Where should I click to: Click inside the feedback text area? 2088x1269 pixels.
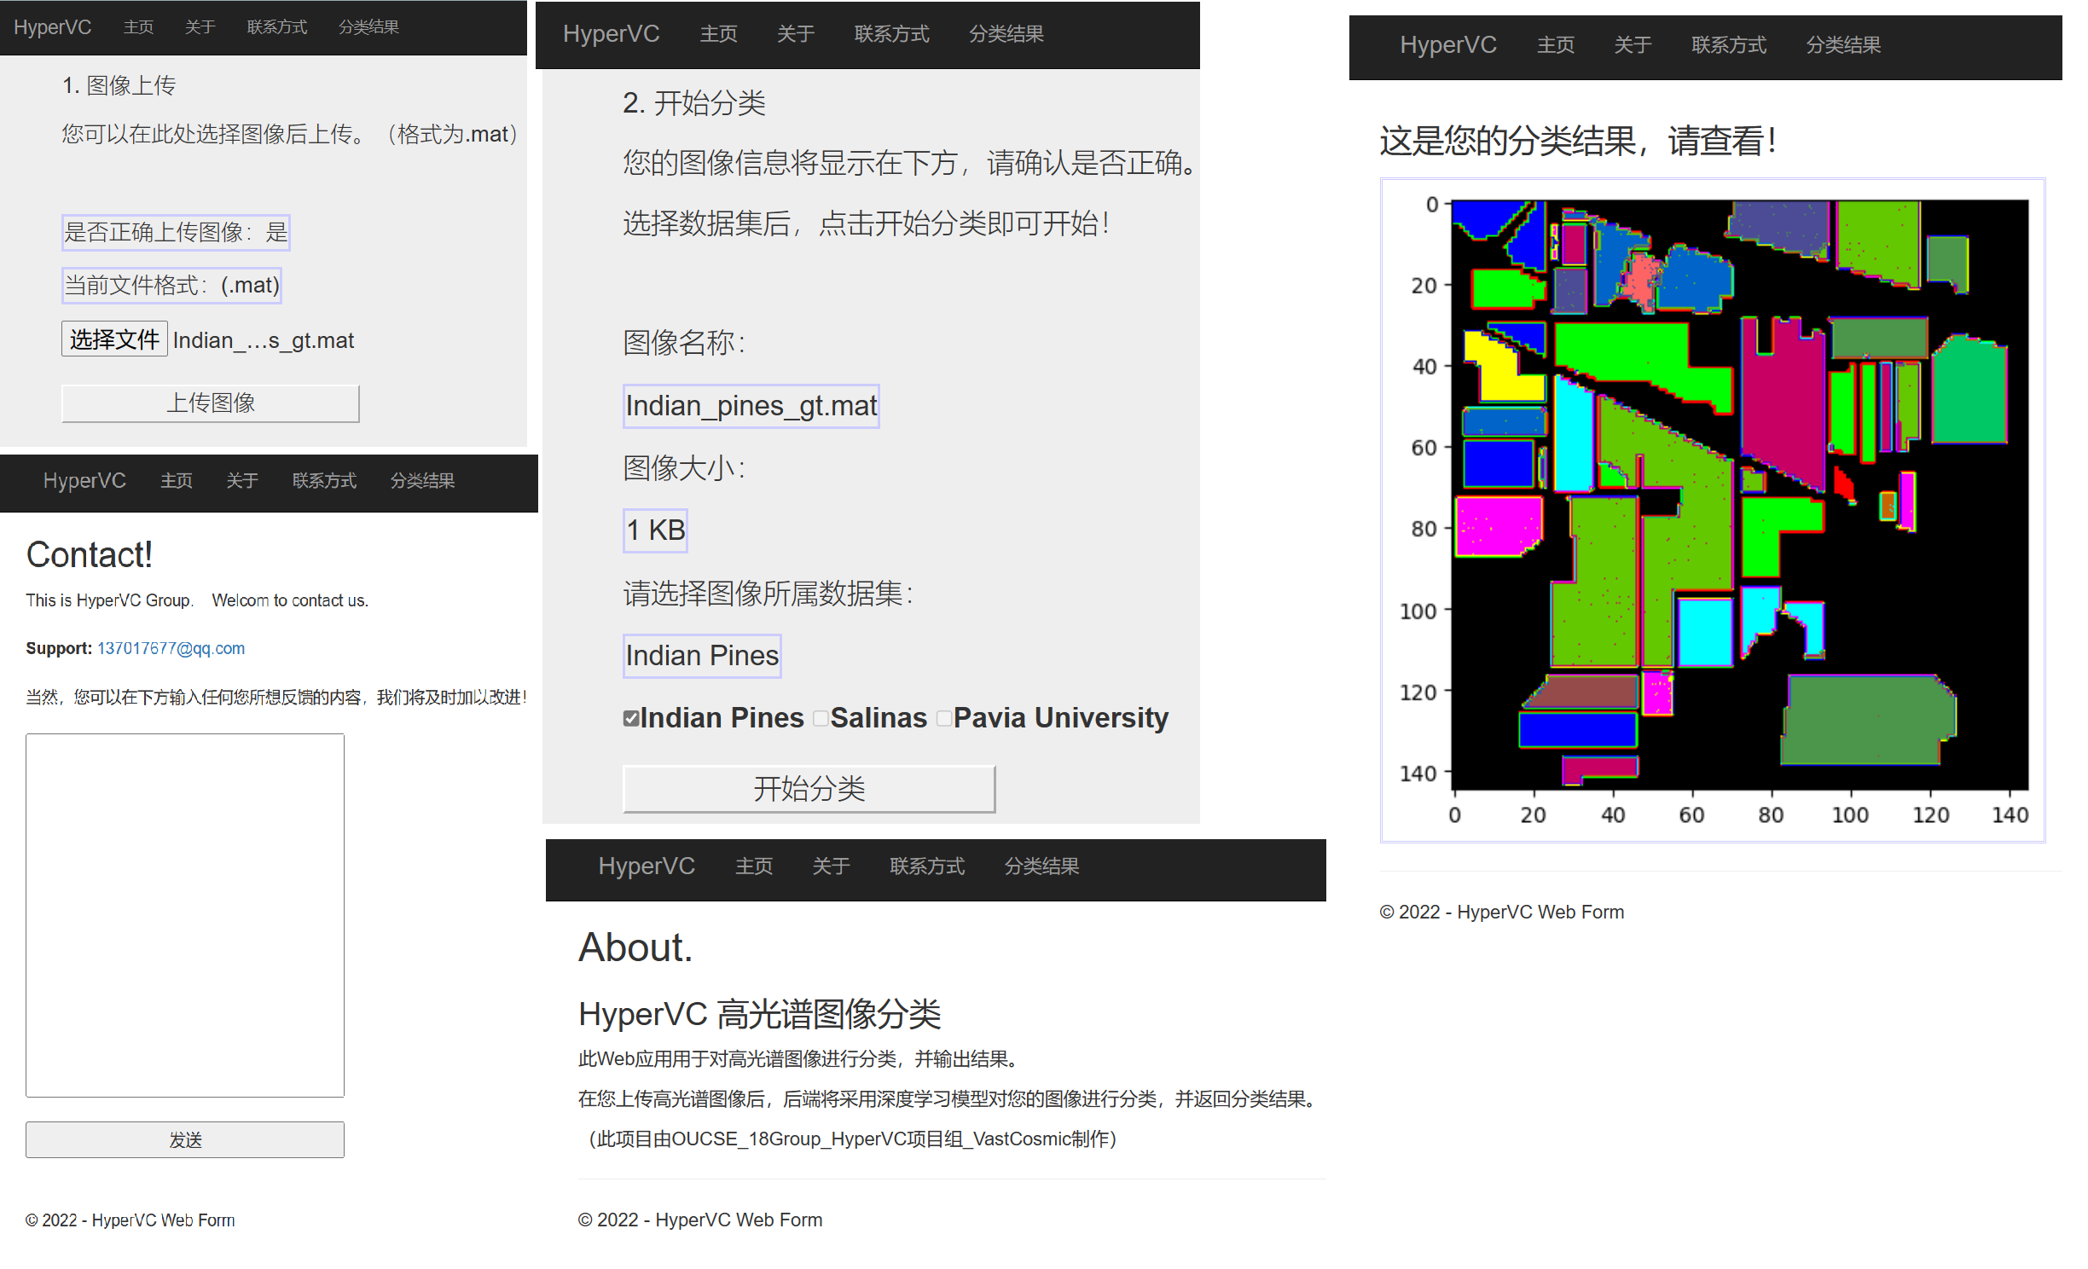tap(184, 914)
